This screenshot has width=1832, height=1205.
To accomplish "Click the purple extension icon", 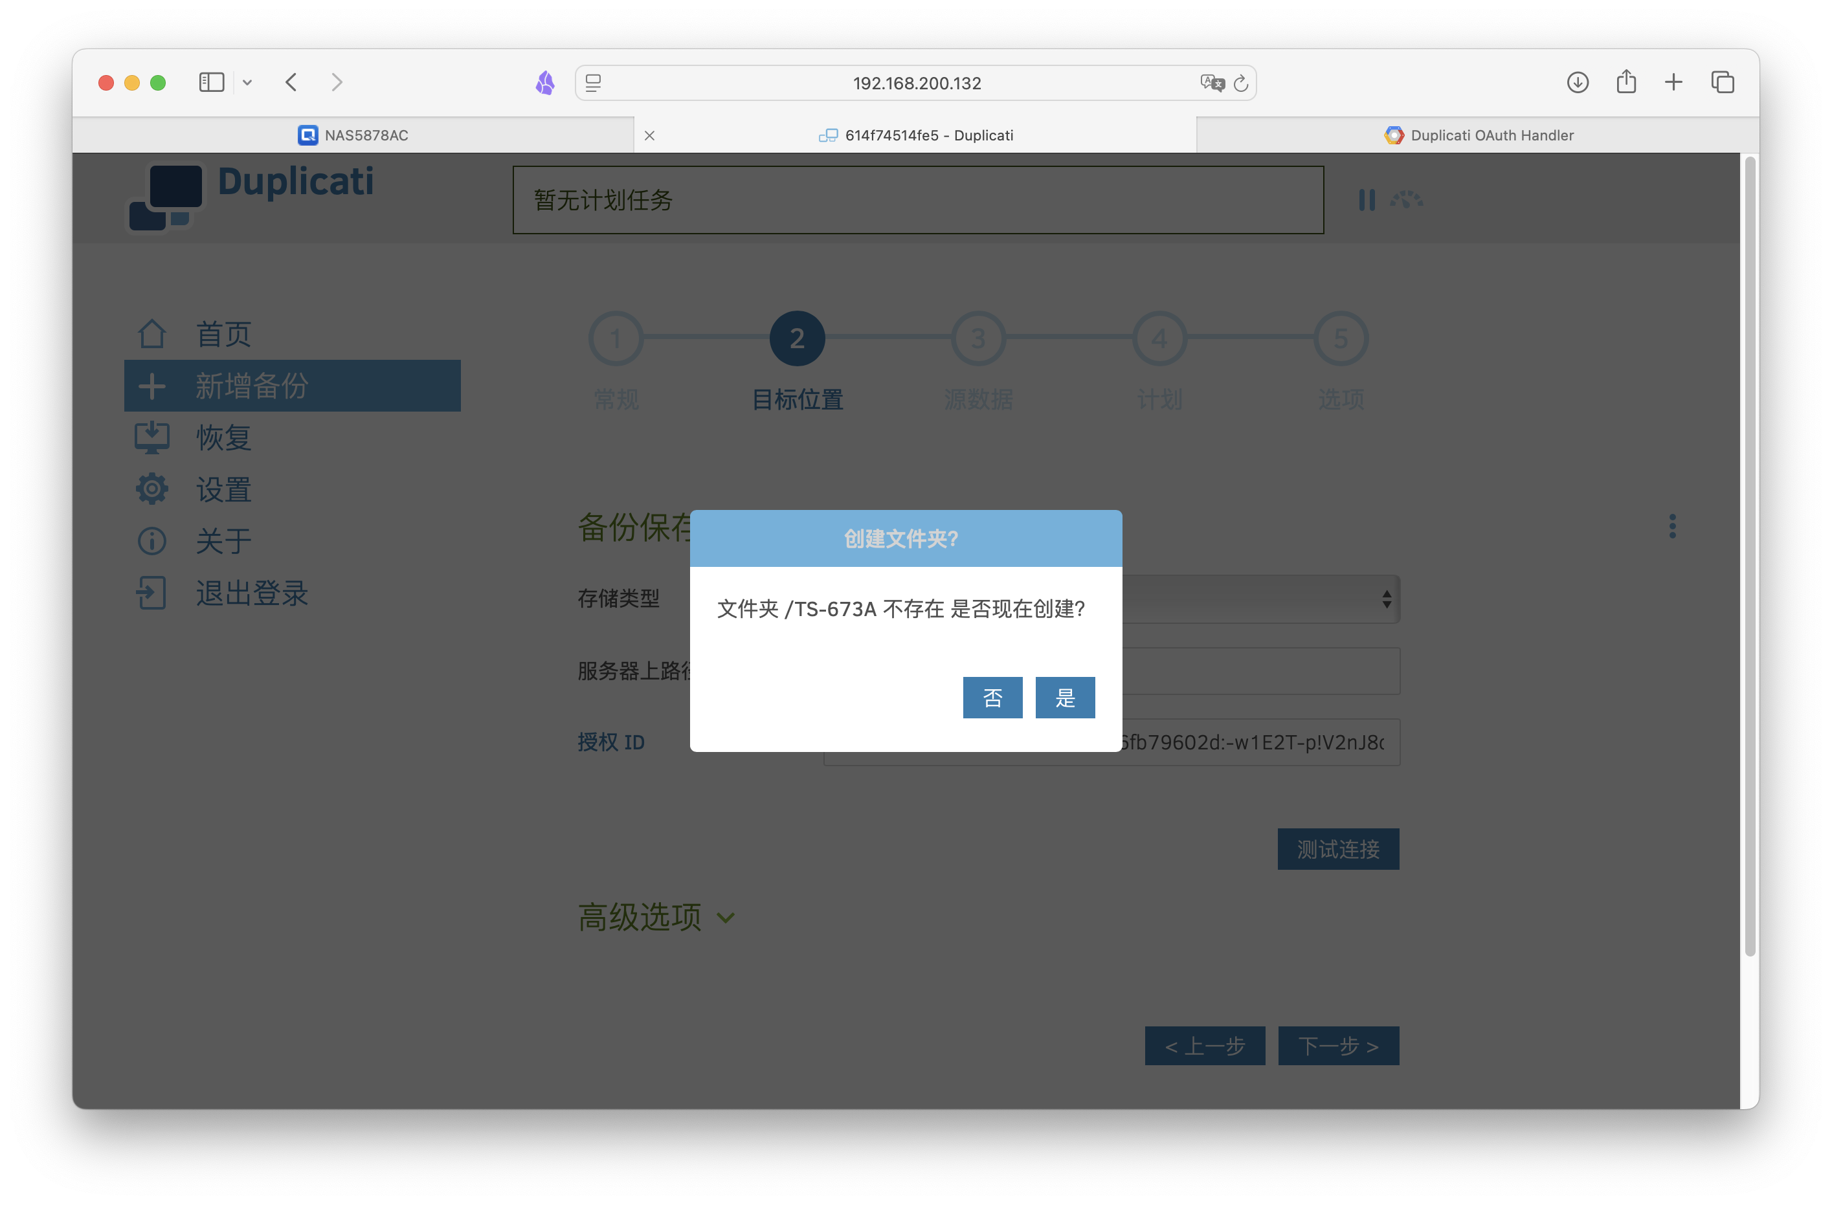I will point(545,82).
